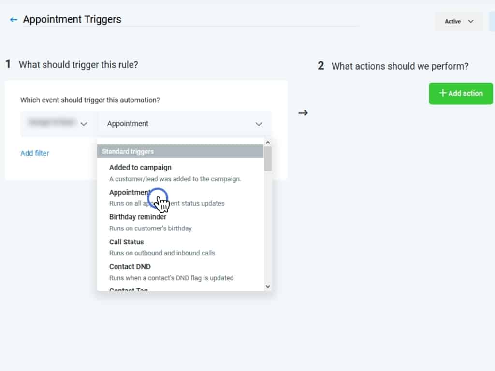The width and height of the screenshot is (495, 371).
Task: Click the right arrow between steps
Action: pyautogui.click(x=303, y=113)
